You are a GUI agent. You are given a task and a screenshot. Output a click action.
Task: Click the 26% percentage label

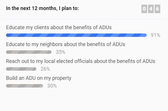45,69
